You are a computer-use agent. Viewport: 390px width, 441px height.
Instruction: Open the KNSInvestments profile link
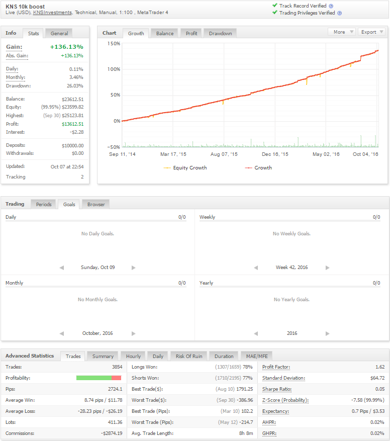click(52, 13)
